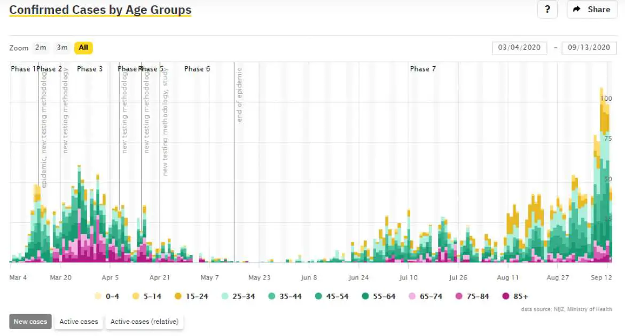This screenshot has width=625, height=336.
Task: Edit the start date 03/04/2020 field
Action: click(x=519, y=47)
